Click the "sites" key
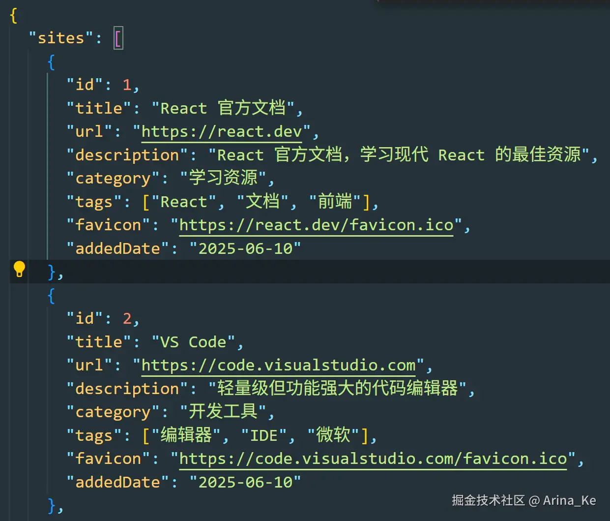610x521 pixels. tap(61, 38)
